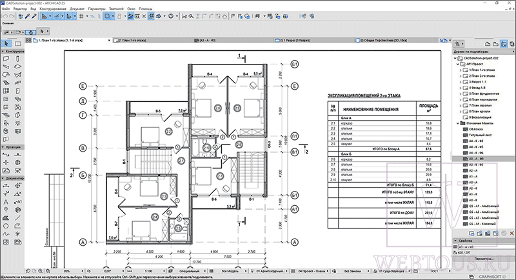Open the Дерево по поднаборам dropdown
Screen dimensions: 516x280
pos(484,52)
